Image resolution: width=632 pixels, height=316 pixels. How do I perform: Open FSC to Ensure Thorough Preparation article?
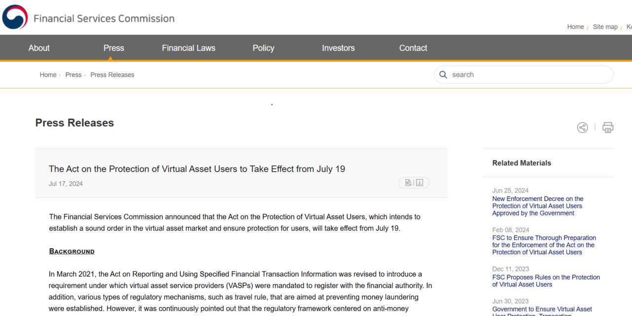point(544,245)
